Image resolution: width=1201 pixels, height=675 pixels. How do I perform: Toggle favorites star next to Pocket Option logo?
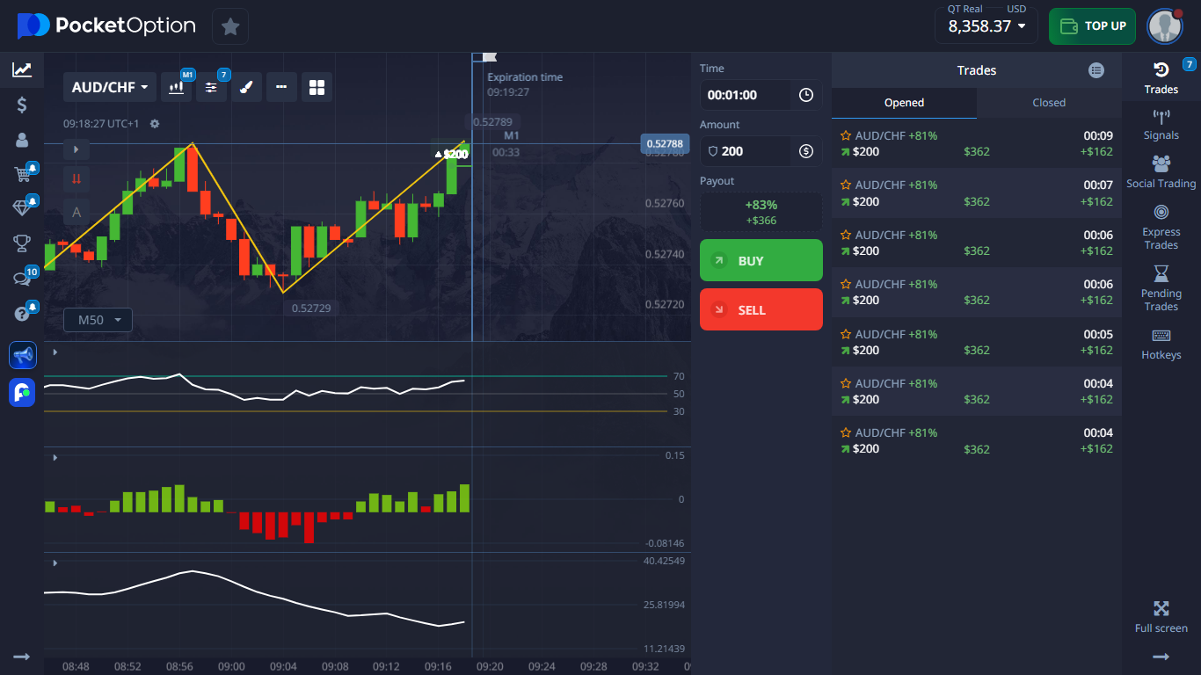click(x=229, y=26)
